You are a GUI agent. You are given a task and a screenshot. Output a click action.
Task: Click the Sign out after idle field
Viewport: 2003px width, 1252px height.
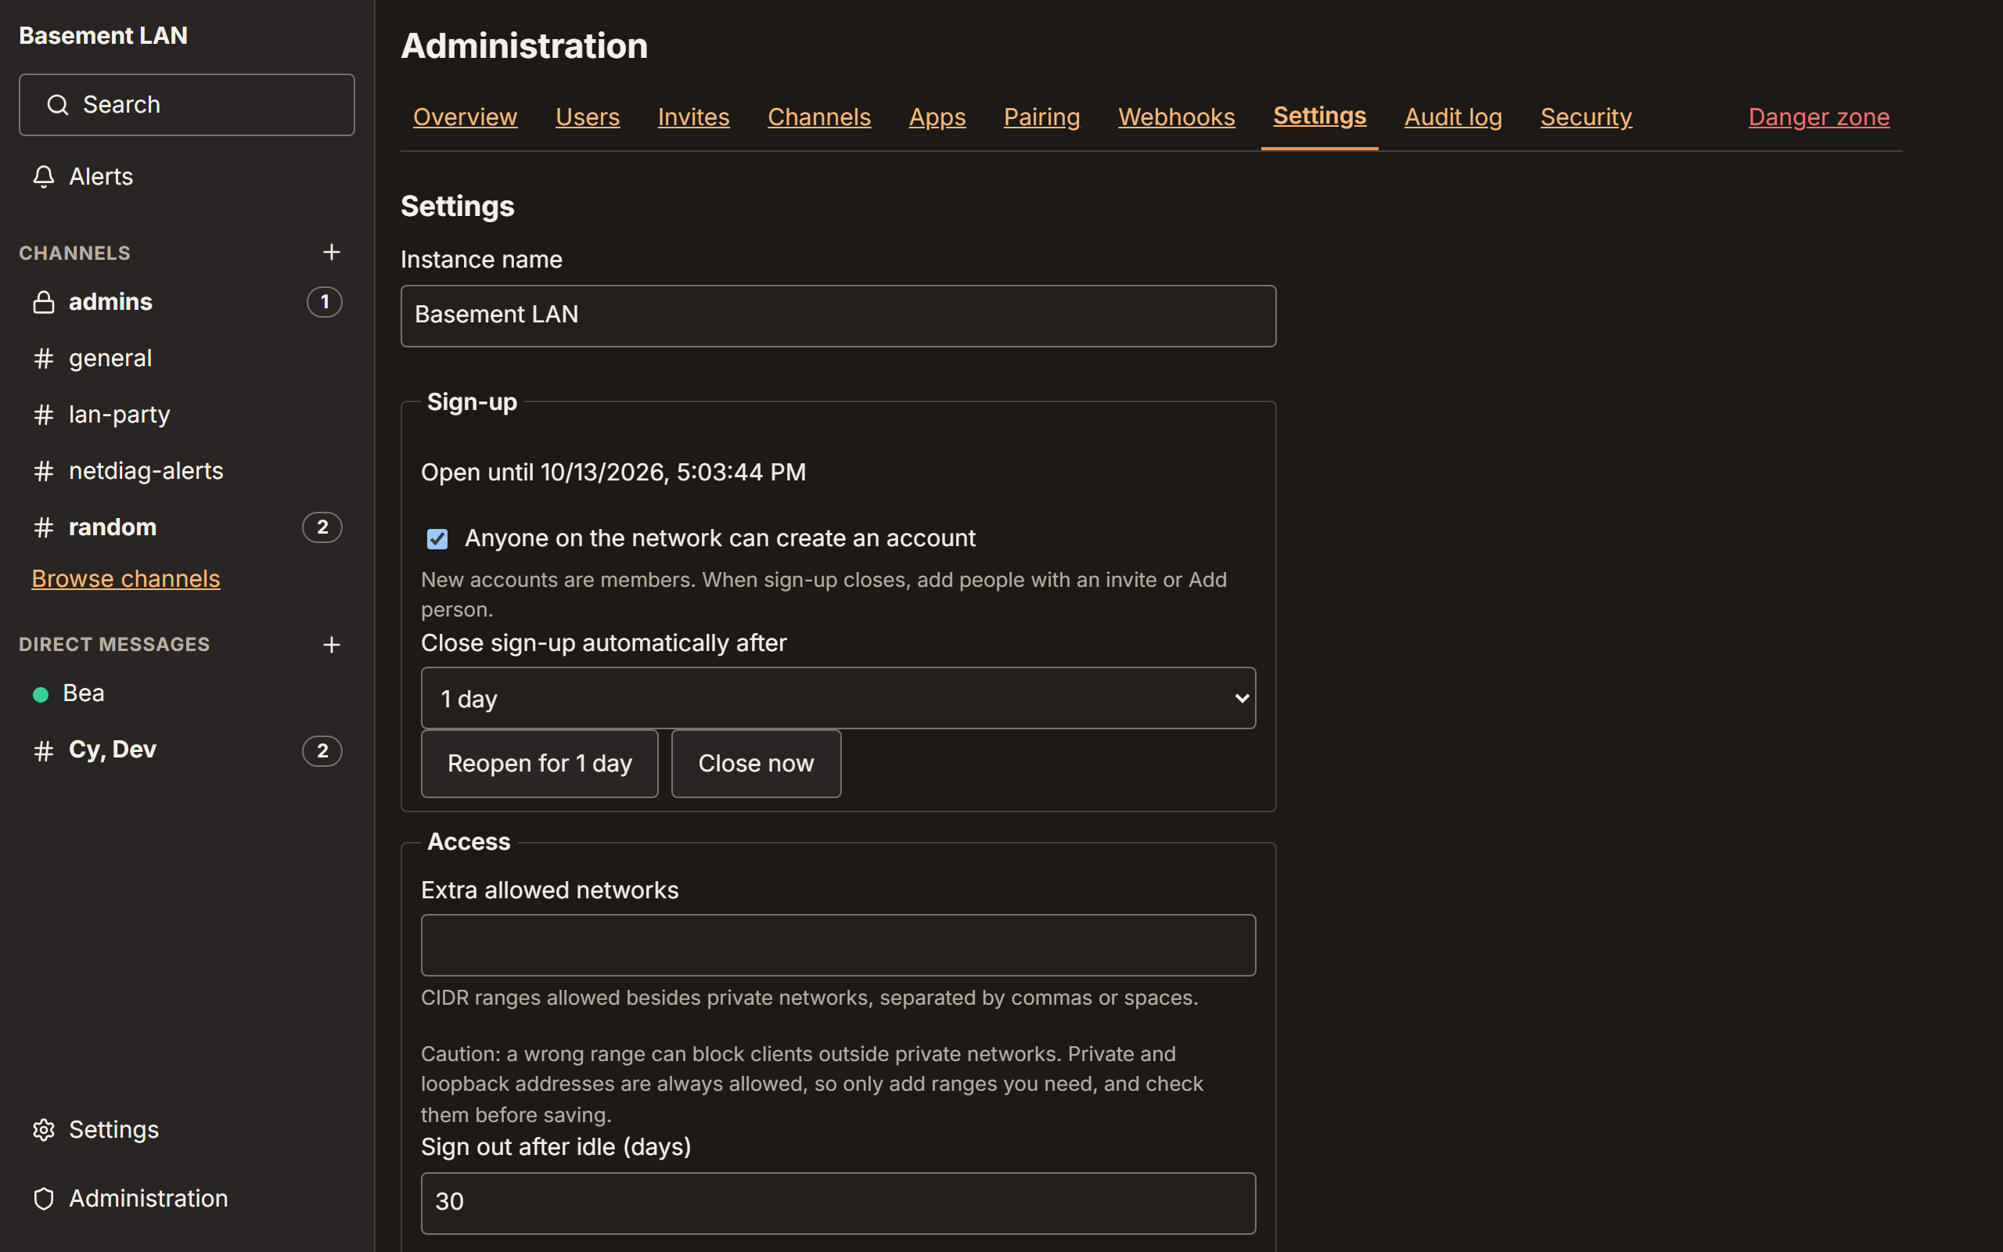pyautogui.click(x=838, y=1203)
